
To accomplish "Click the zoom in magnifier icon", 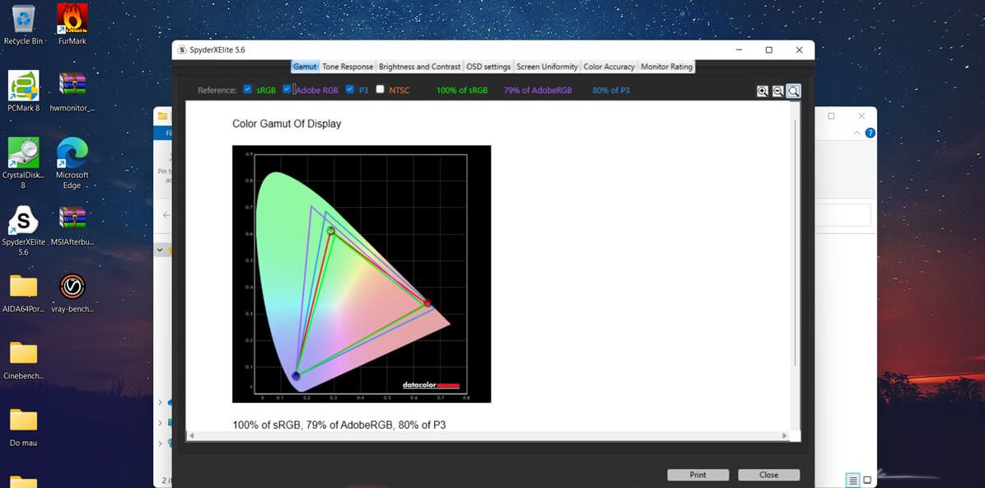I will click(763, 91).
